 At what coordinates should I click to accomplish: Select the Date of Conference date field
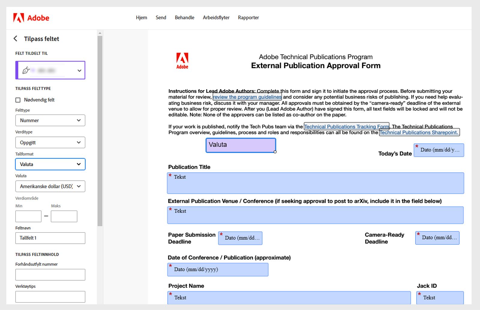click(218, 269)
